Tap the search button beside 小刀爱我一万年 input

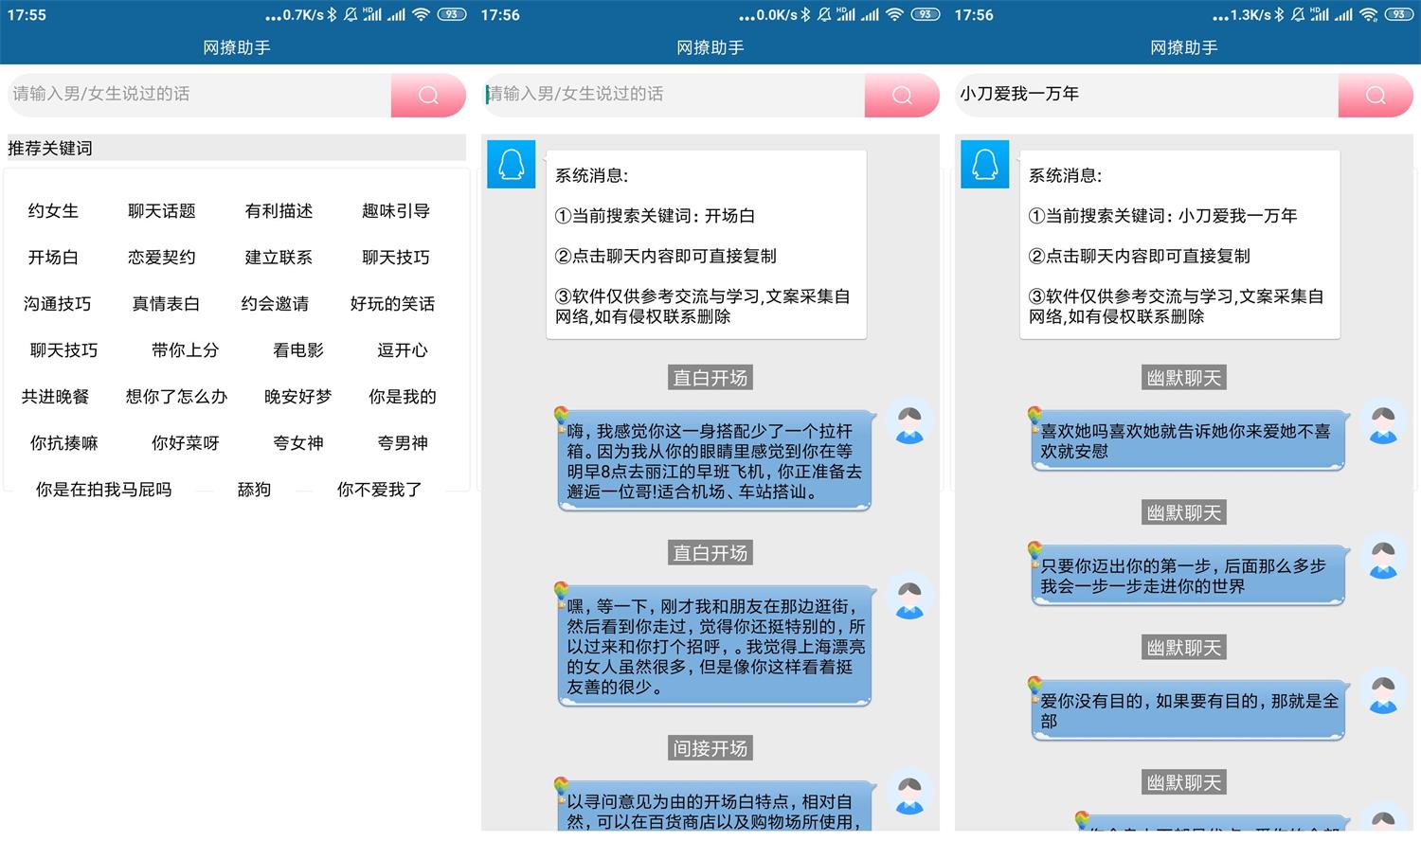[1375, 95]
